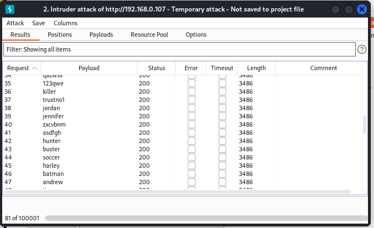Close the Intruder attack window
374x228 pixels.
point(362,9)
